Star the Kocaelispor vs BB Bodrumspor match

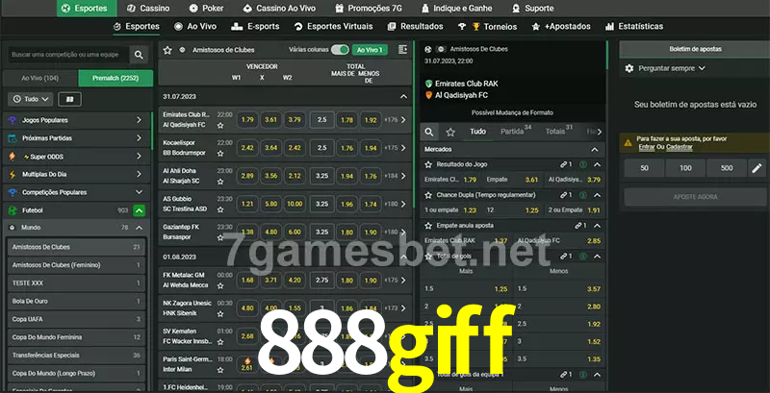tap(220, 154)
